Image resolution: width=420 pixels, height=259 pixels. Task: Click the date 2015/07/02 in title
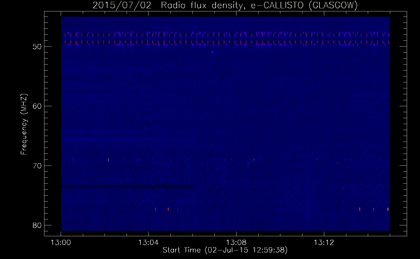pyautogui.click(x=122, y=5)
